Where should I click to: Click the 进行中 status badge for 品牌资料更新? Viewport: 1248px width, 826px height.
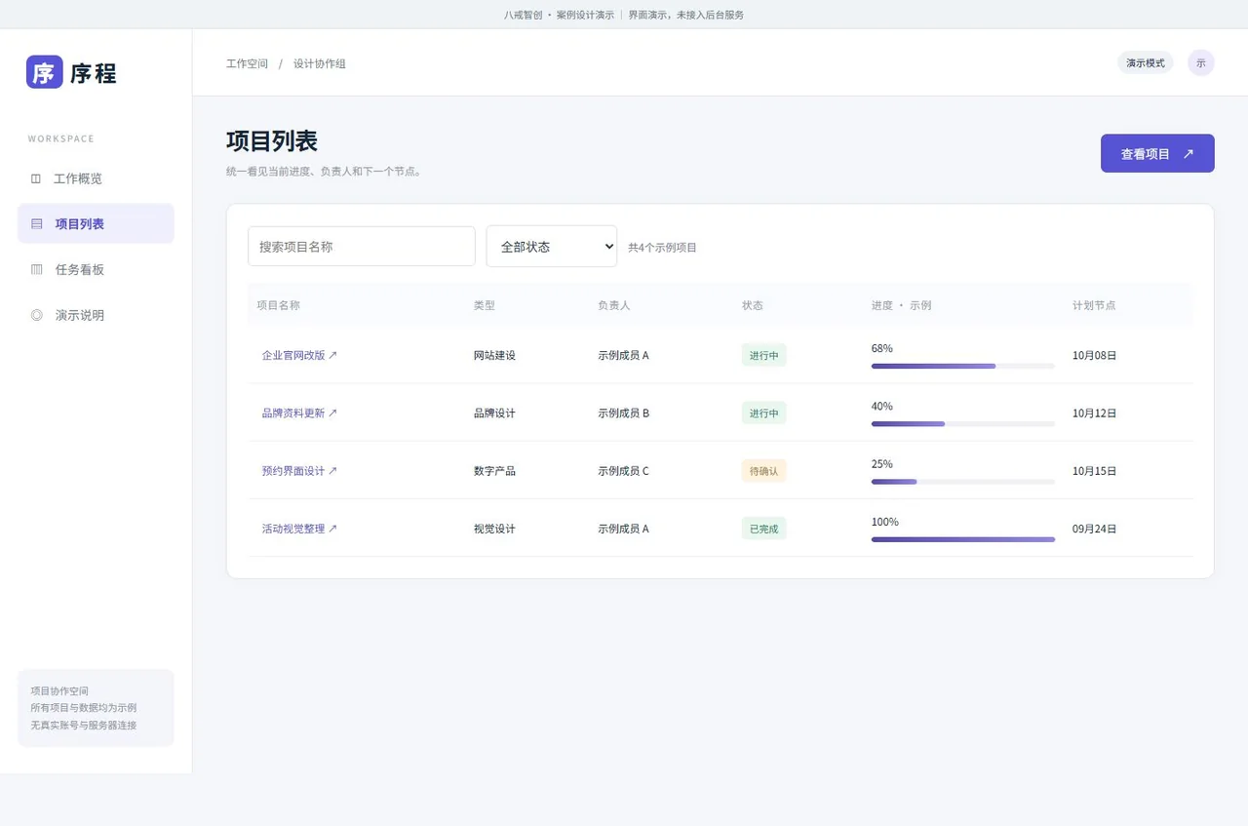coord(764,413)
